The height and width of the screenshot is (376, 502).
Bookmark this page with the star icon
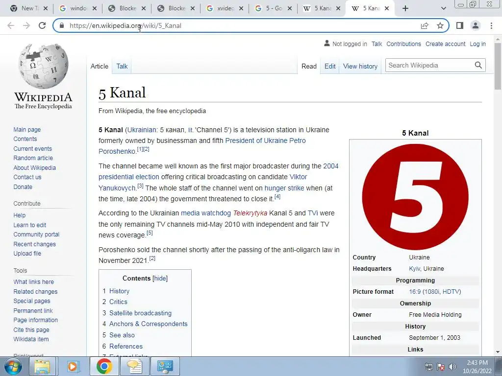pyautogui.click(x=440, y=25)
